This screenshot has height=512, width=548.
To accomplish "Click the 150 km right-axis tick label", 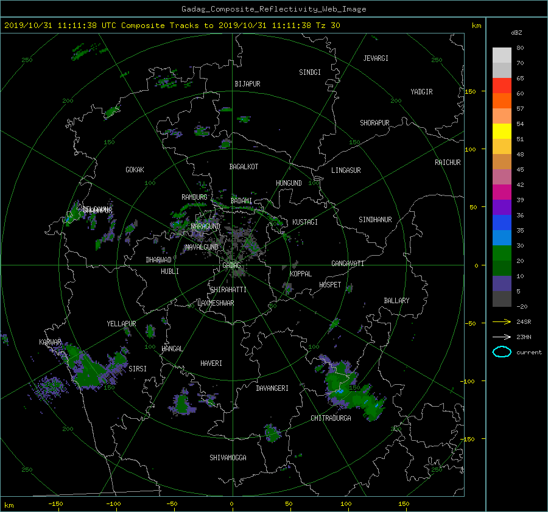I will coord(470,91).
